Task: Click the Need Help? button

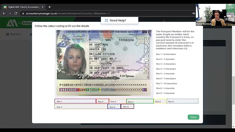Action: click(x=119, y=20)
